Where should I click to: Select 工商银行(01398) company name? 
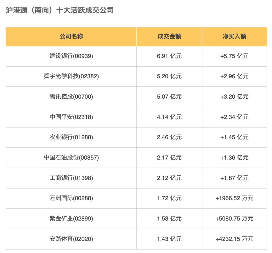(71, 178)
